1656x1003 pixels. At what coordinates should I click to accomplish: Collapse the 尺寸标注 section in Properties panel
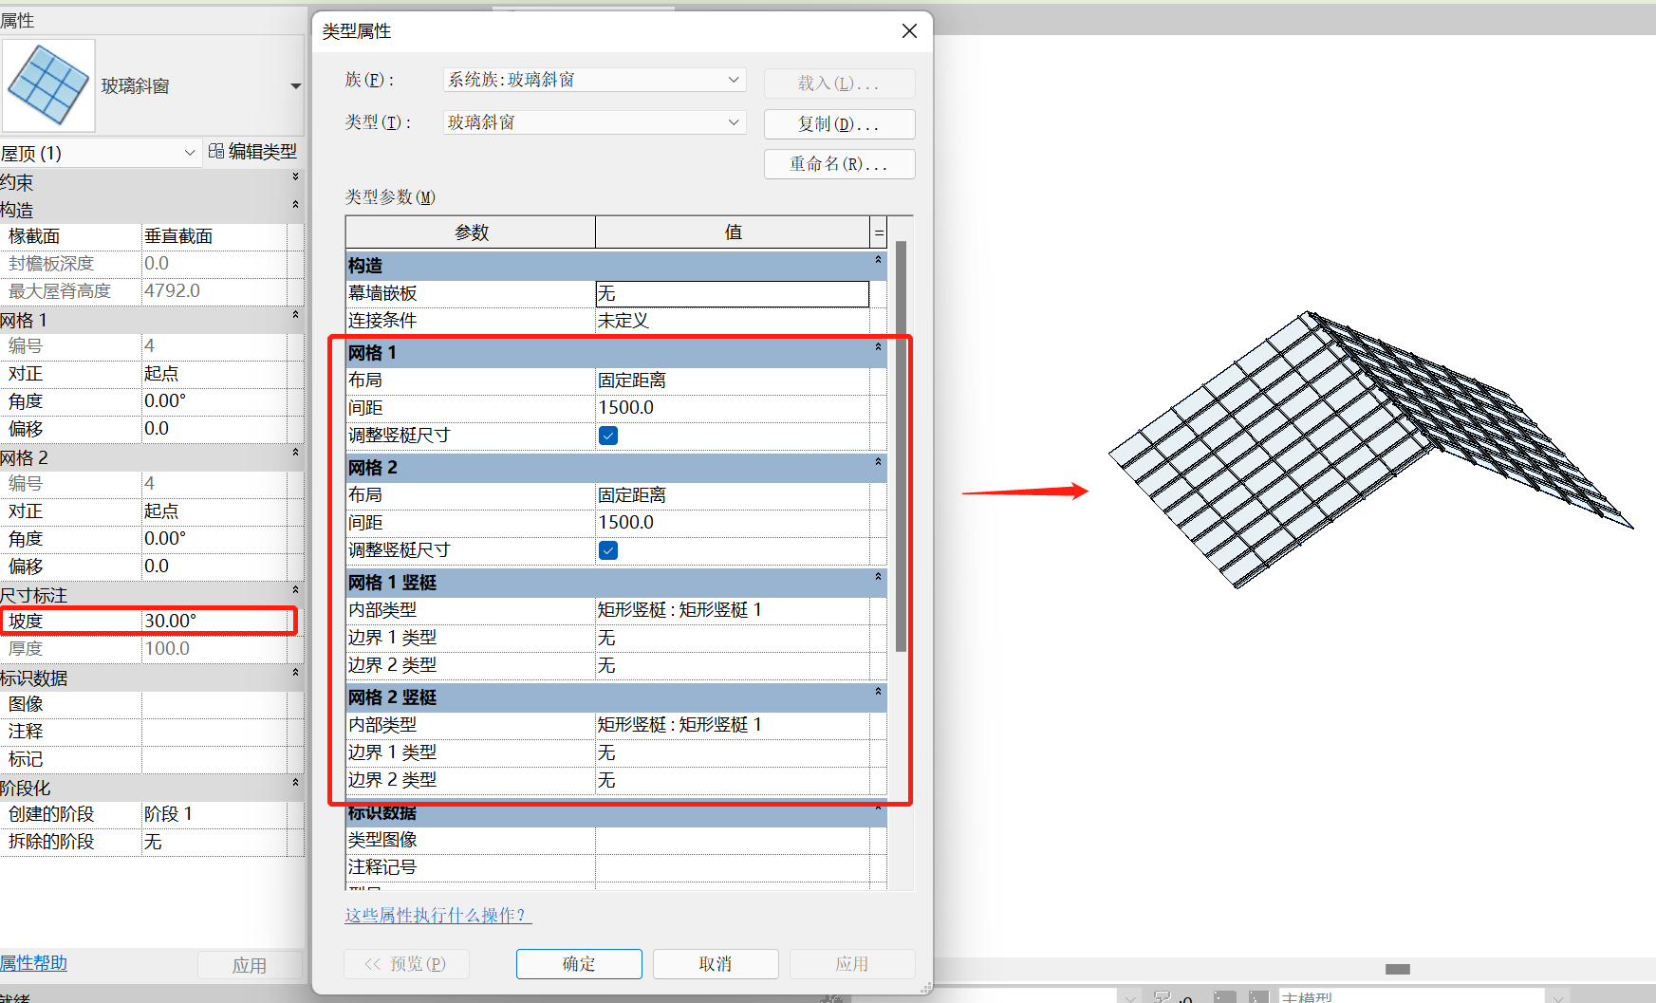[x=295, y=590]
